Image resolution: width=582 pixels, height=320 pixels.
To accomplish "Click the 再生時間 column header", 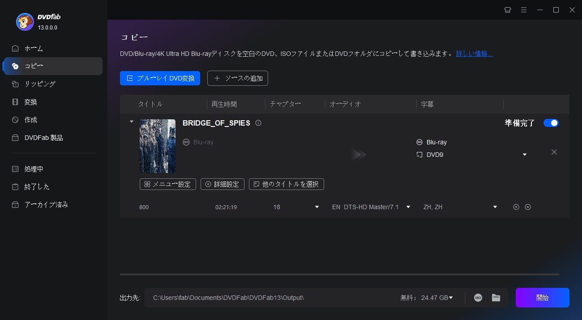I will 224,104.
